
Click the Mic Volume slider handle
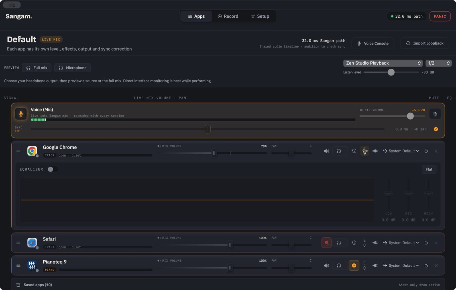click(x=410, y=116)
